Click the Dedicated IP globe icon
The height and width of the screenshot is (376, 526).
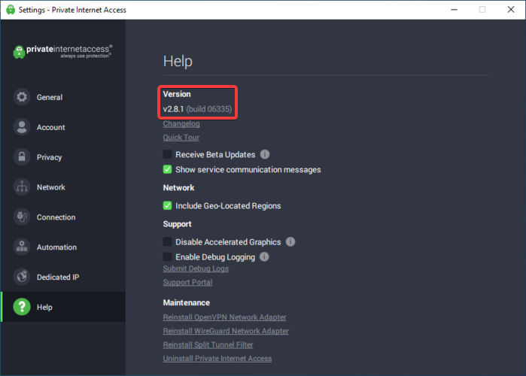[22, 277]
